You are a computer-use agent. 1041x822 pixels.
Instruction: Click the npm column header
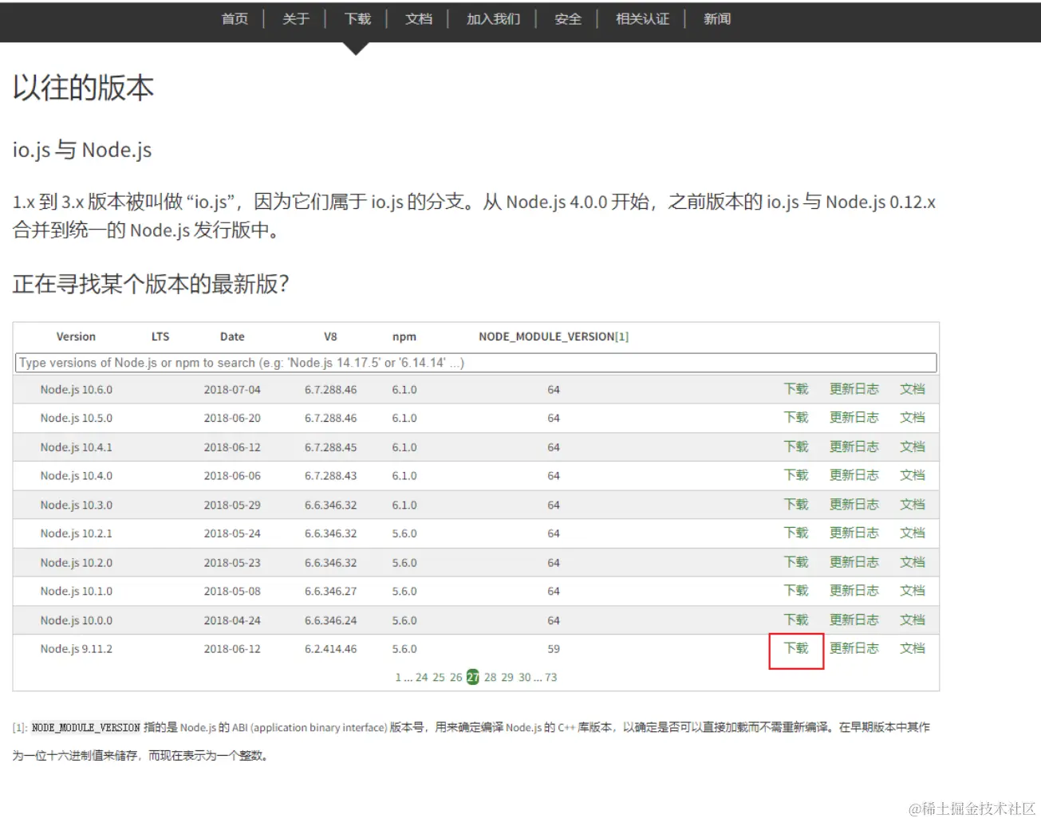point(404,337)
